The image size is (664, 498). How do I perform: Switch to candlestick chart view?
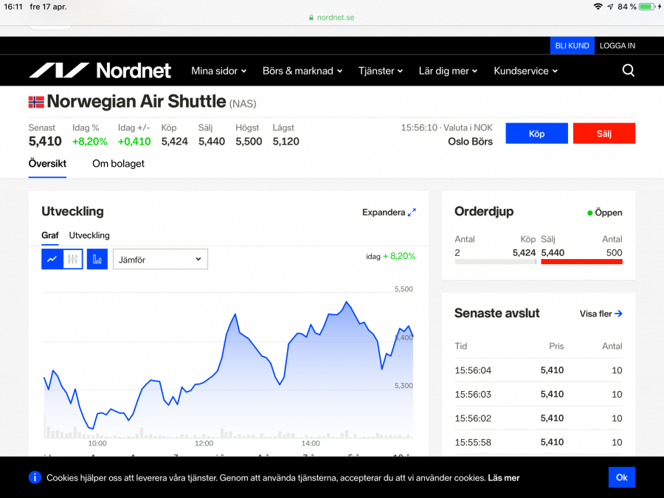click(72, 259)
